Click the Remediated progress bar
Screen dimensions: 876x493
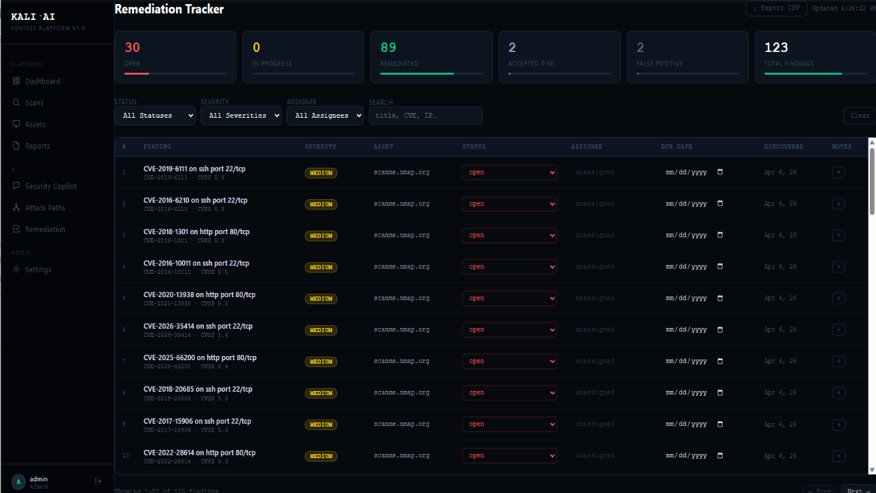pos(431,73)
